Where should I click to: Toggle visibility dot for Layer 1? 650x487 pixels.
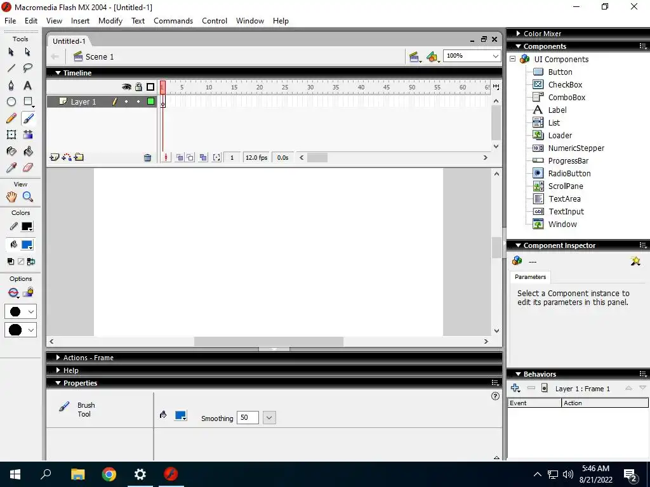[126, 101]
